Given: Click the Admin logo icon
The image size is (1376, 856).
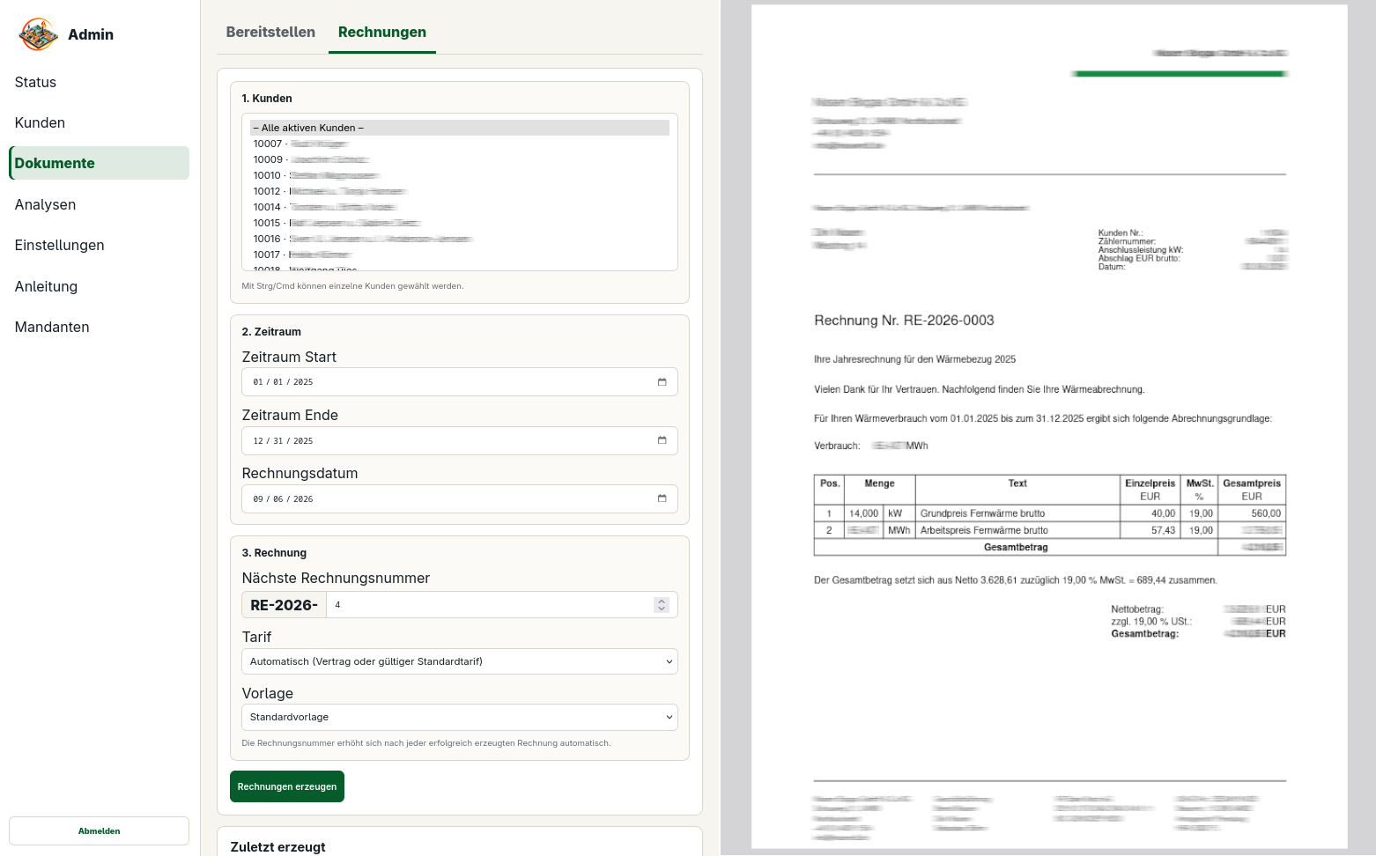Looking at the screenshot, I should pos(38,34).
